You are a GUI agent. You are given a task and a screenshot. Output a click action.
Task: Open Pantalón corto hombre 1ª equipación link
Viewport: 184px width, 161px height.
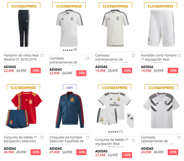[x=159, y=57]
